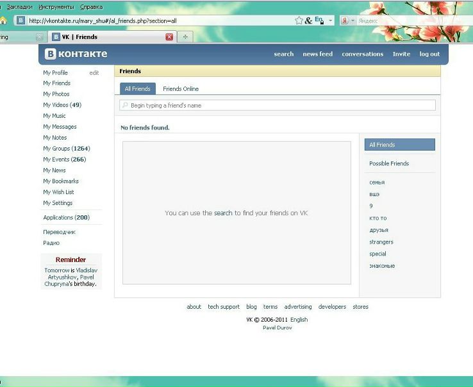473x387 pixels.
Task: Click edit next to My Profile
Action: pos(94,72)
